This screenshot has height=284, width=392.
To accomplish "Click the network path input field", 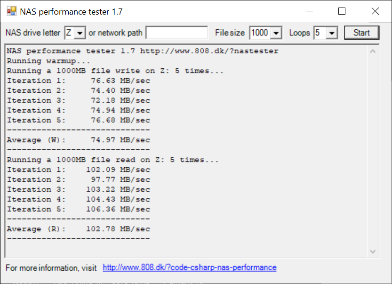I will [x=177, y=33].
